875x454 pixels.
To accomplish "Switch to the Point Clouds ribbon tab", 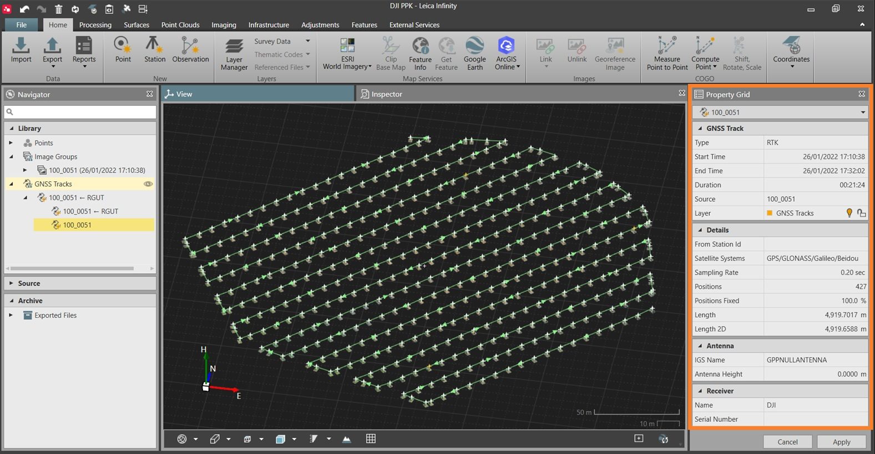I will point(180,25).
